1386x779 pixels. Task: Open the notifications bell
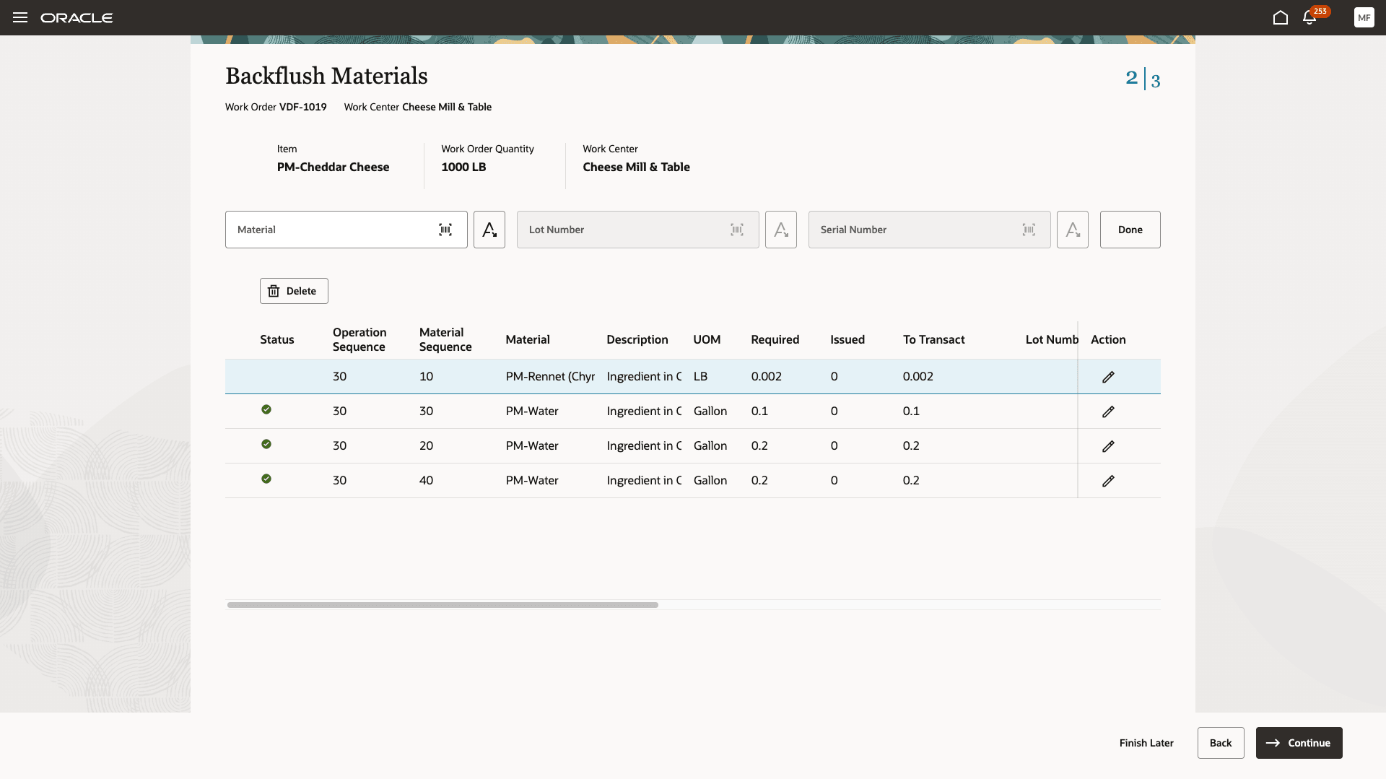(1309, 17)
